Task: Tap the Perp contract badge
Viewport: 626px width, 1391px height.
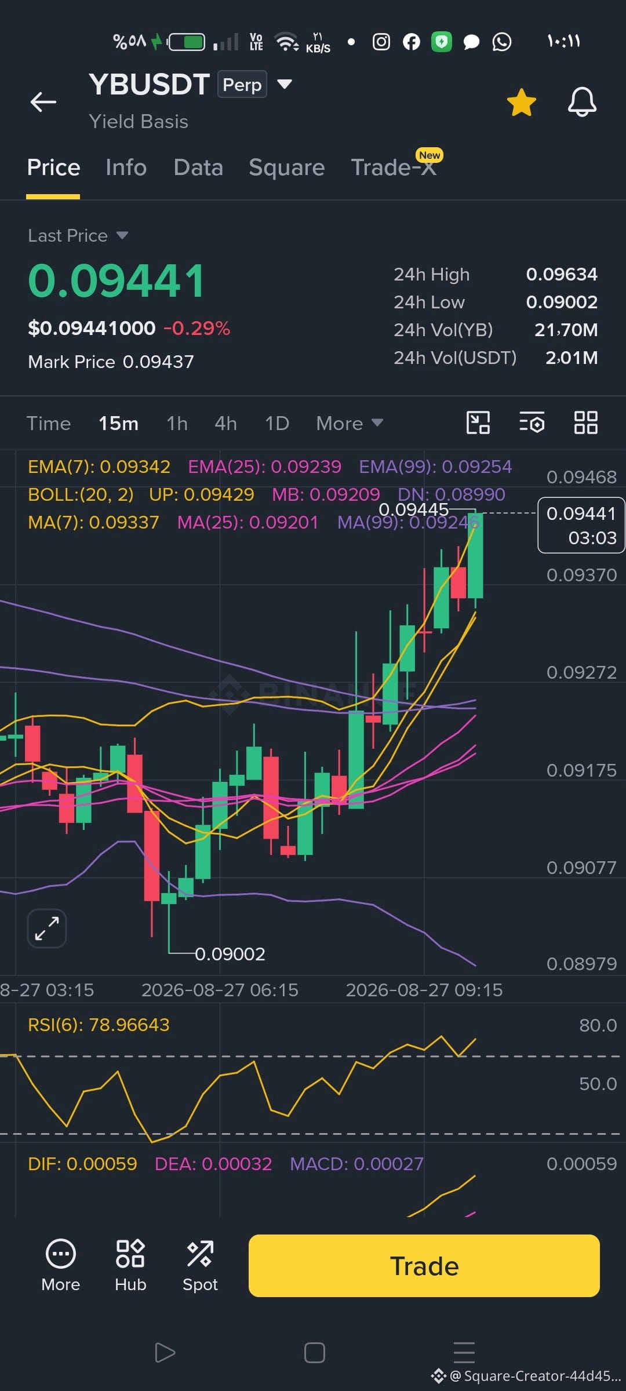Action: [x=242, y=84]
